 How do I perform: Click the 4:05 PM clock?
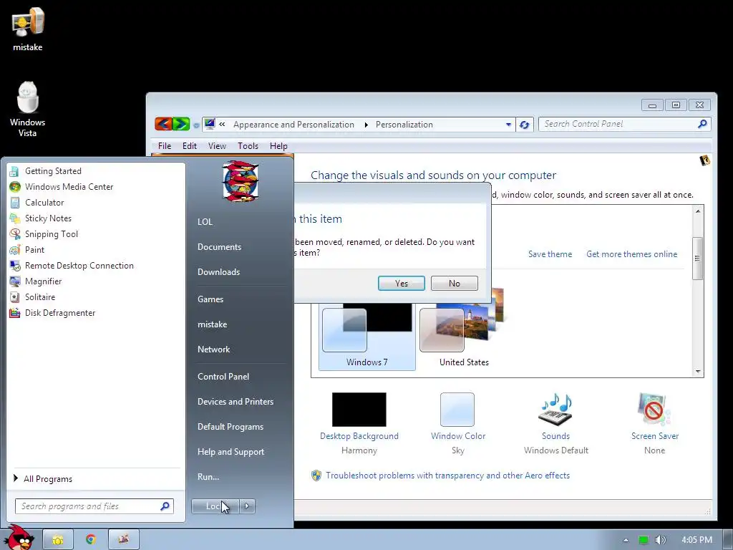tap(696, 540)
